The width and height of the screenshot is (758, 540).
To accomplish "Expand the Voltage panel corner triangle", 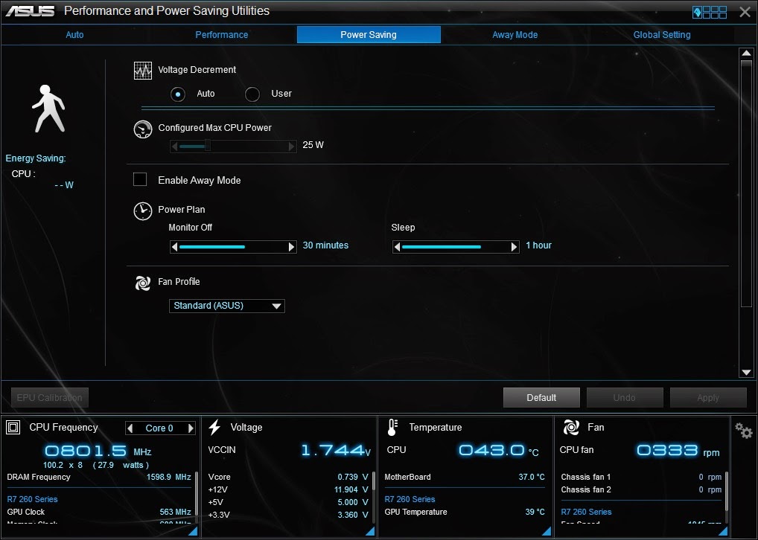I will point(370,531).
